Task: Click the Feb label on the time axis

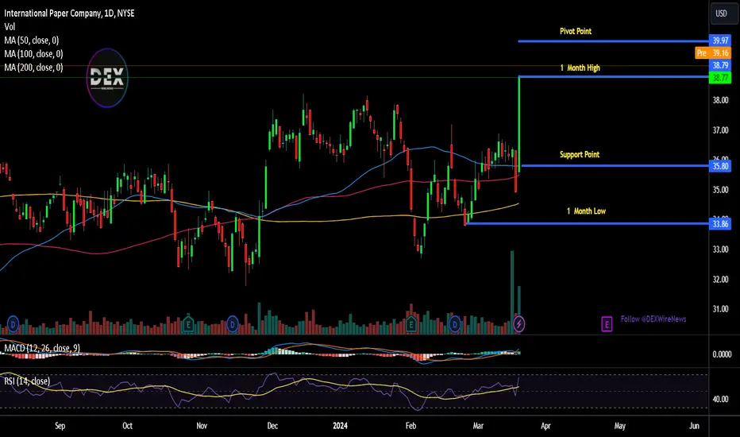Action: pyautogui.click(x=411, y=426)
